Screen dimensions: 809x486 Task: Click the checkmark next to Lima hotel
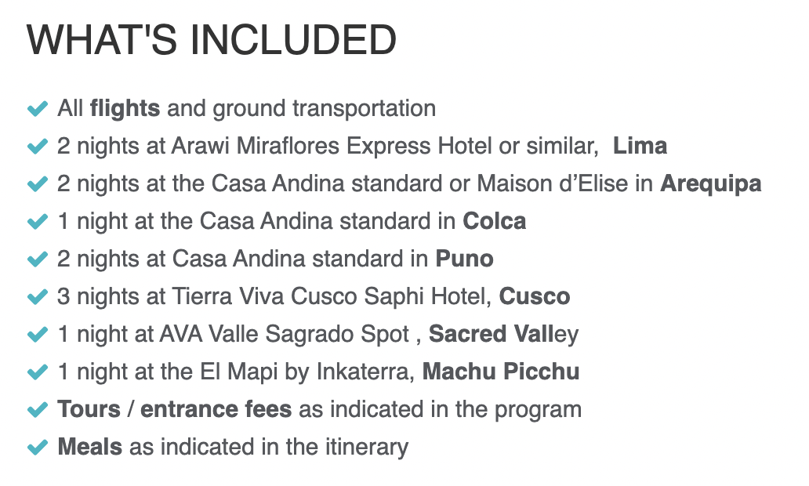38,147
